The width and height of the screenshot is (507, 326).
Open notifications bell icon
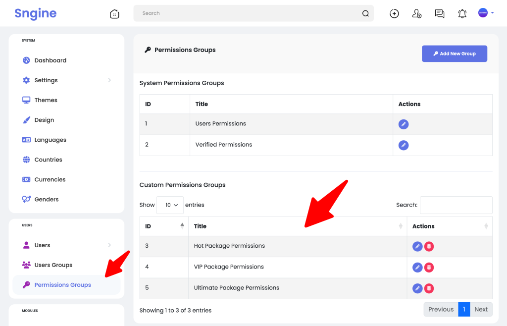pyautogui.click(x=462, y=13)
